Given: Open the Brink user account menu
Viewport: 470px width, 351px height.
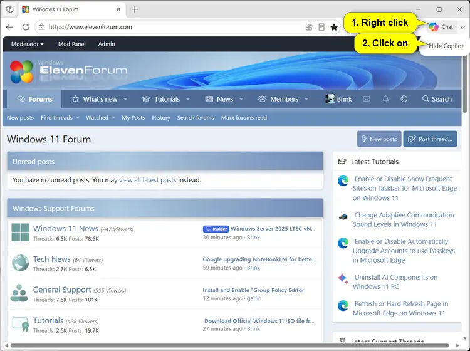Looking at the screenshot, I should (338, 99).
